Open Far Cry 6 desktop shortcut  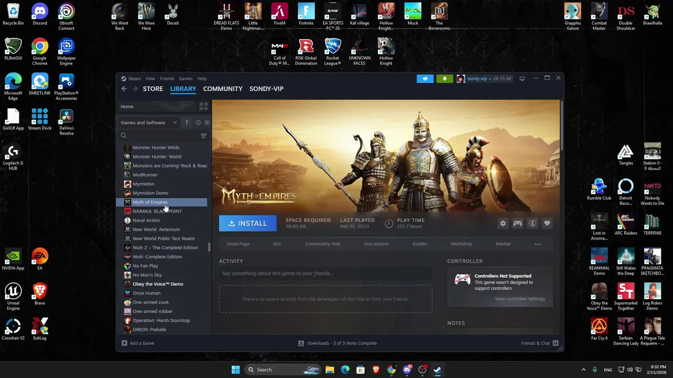point(599,329)
